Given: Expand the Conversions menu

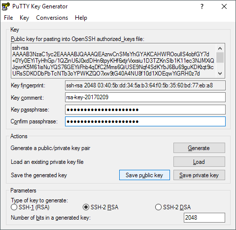Looking at the screenshot, I should (52, 18).
